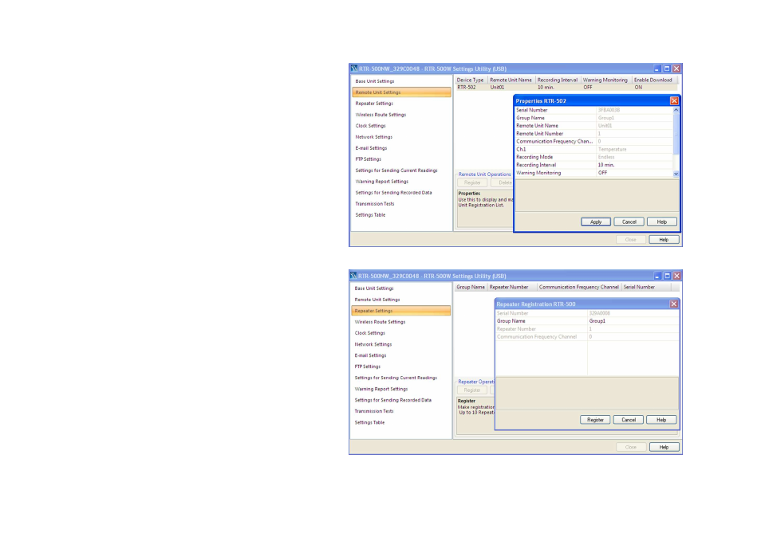Open FTP Settings behind Repeater Registration
This screenshot has height=537, width=761.
368,366
